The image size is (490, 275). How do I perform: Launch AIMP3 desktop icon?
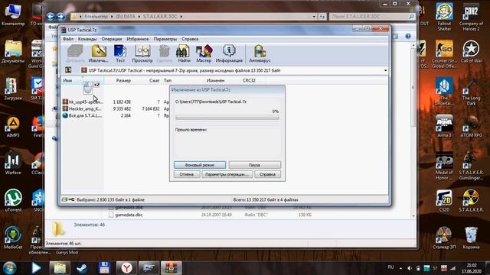[13, 127]
